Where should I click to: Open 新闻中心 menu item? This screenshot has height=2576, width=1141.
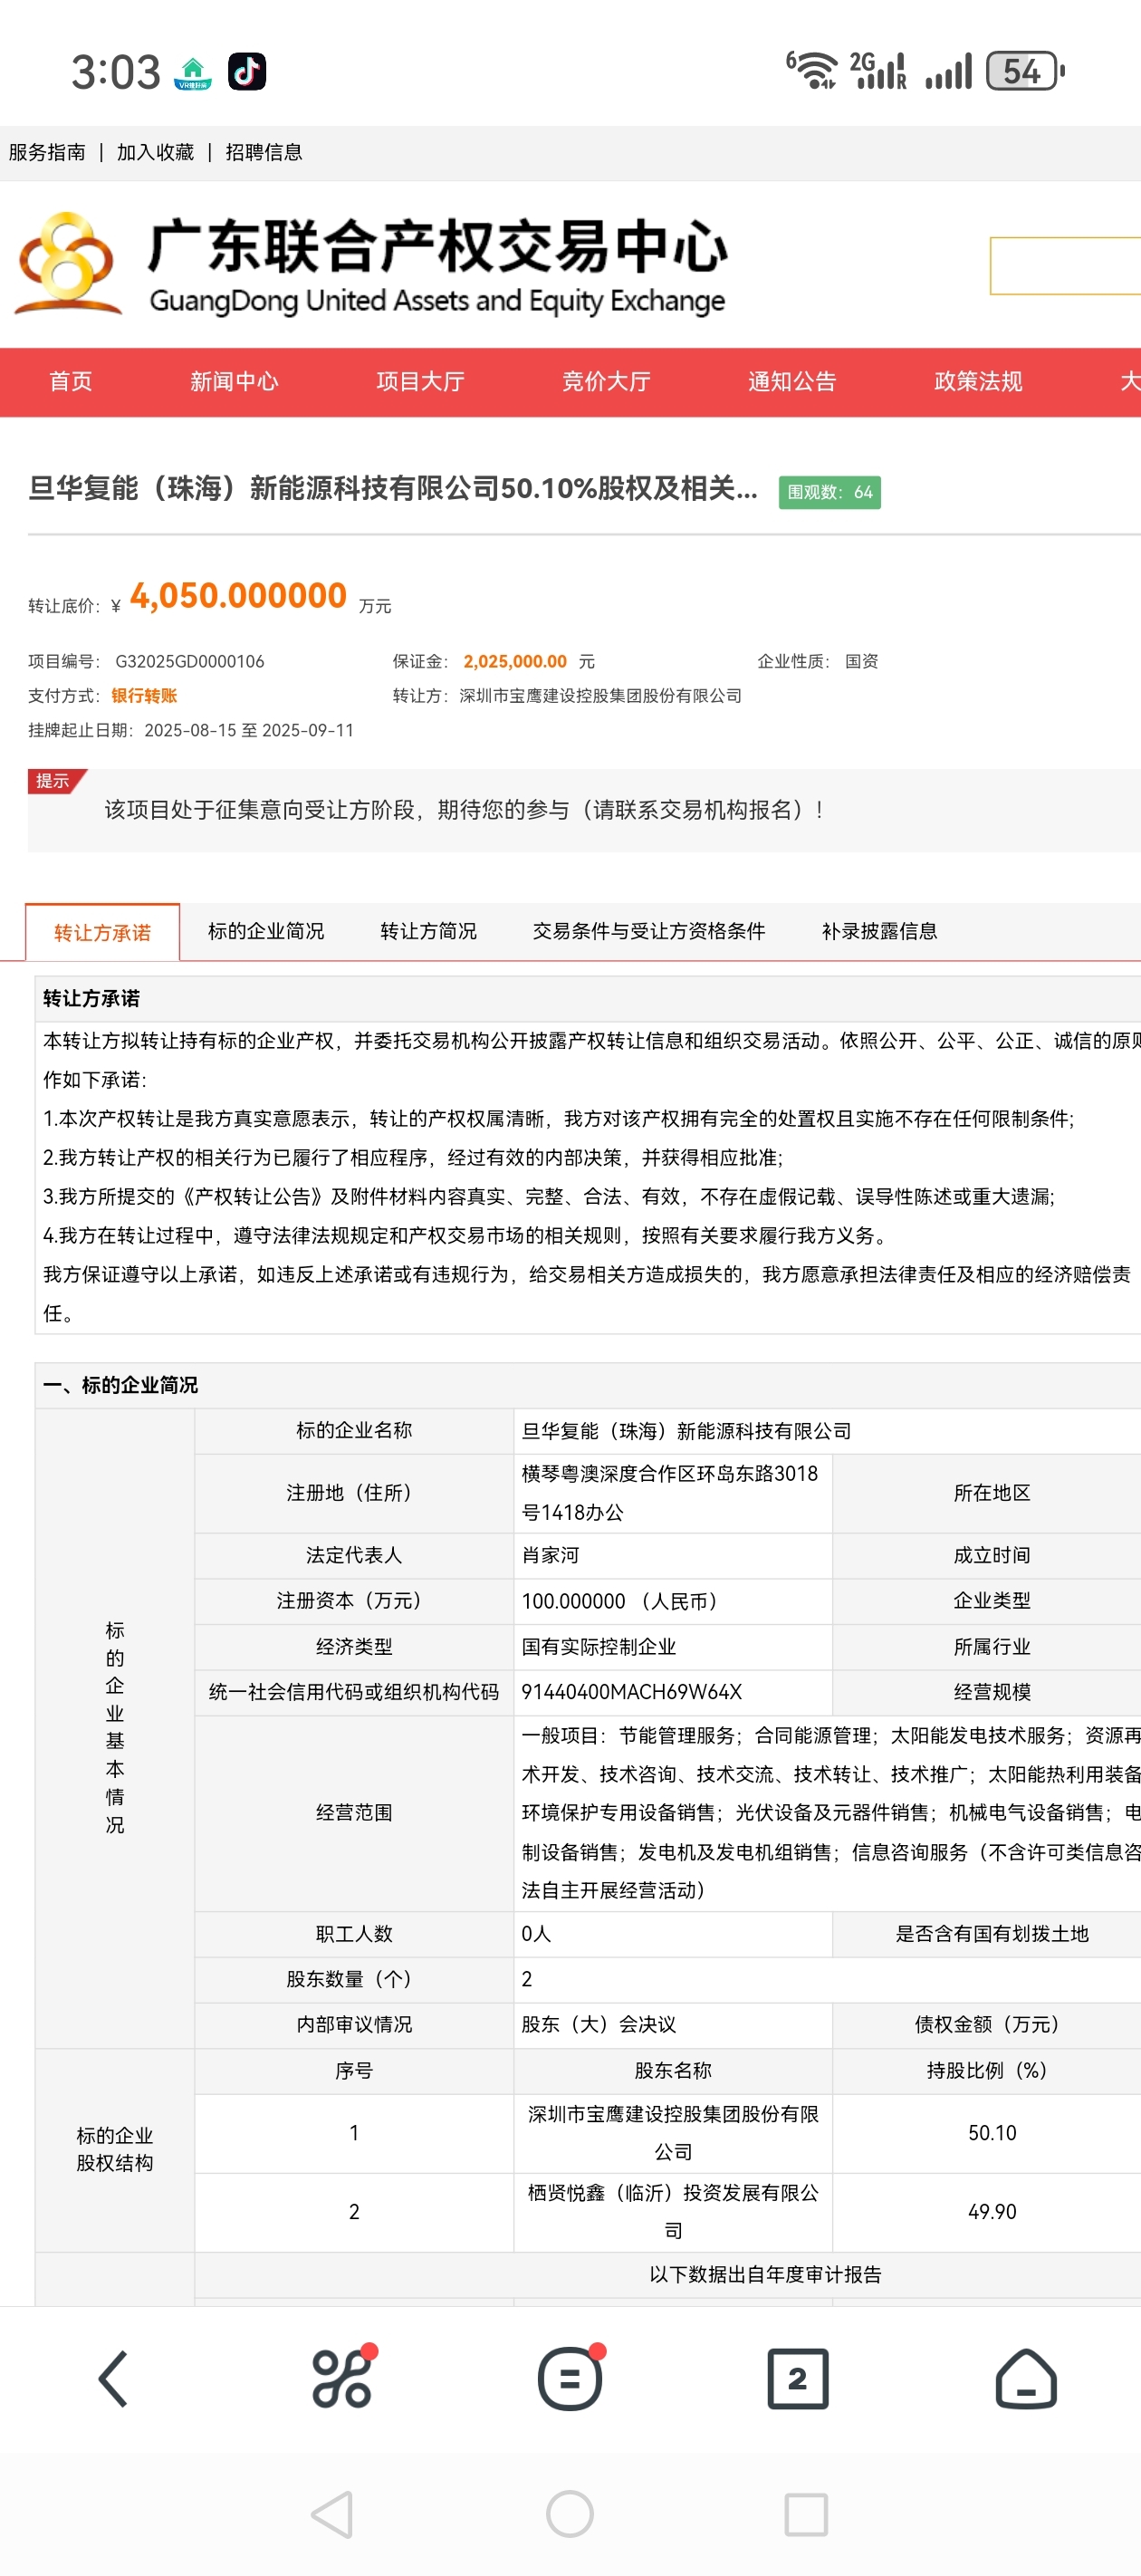tap(234, 381)
